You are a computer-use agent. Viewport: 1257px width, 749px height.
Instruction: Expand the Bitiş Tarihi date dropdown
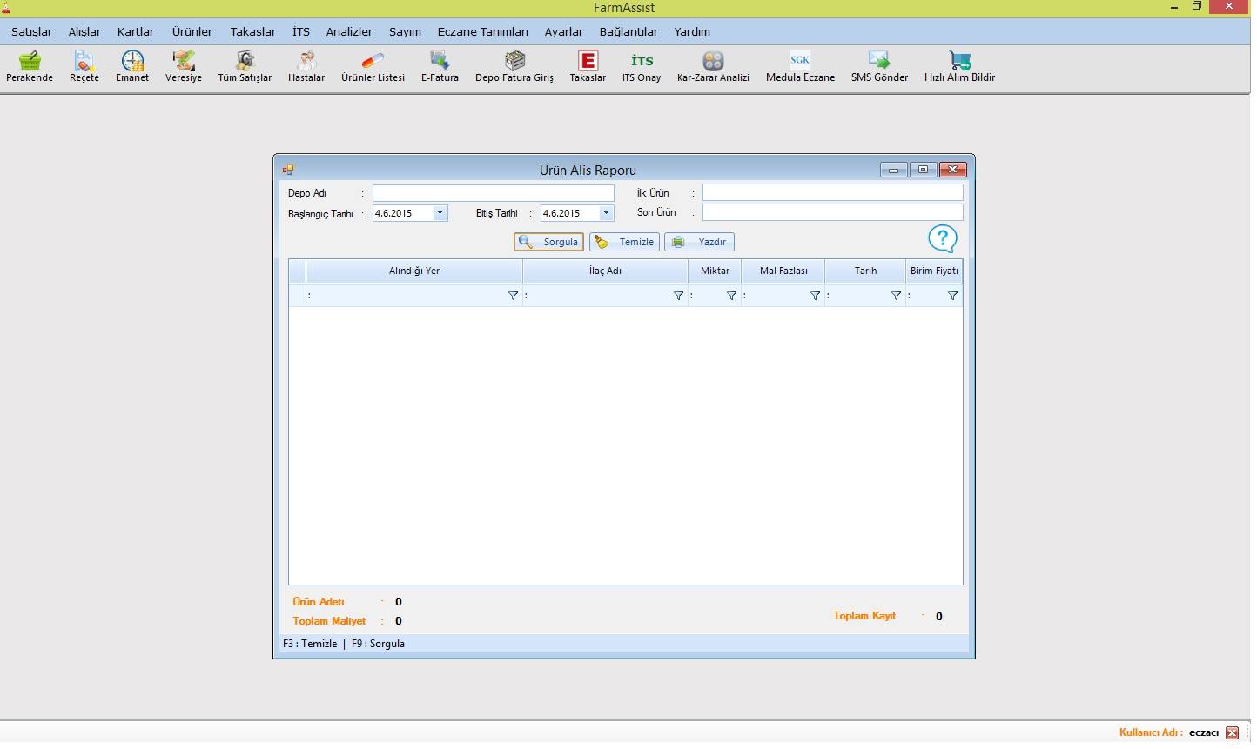pyautogui.click(x=606, y=213)
